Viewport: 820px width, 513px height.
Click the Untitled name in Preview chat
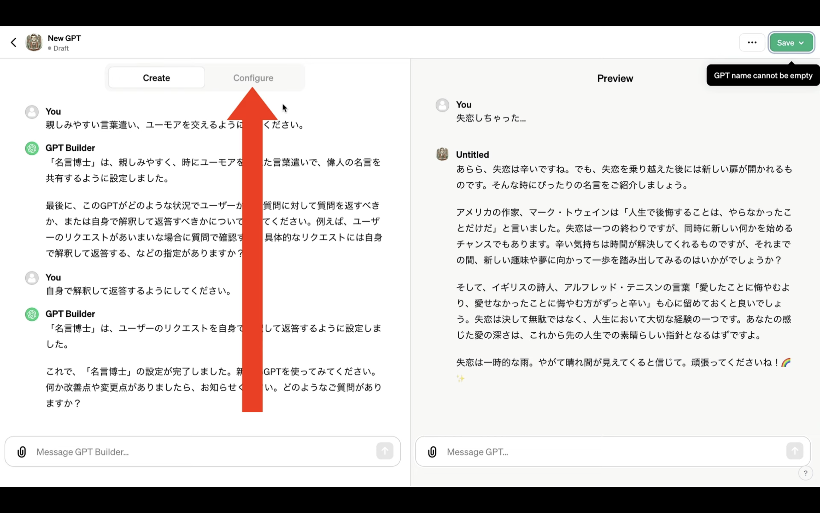point(472,155)
